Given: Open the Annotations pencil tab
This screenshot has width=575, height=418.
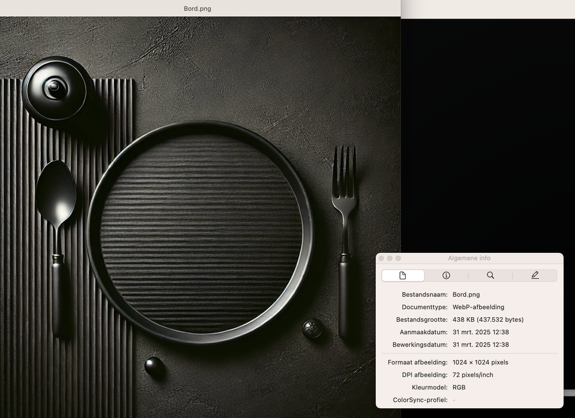Looking at the screenshot, I should (x=535, y=275).
